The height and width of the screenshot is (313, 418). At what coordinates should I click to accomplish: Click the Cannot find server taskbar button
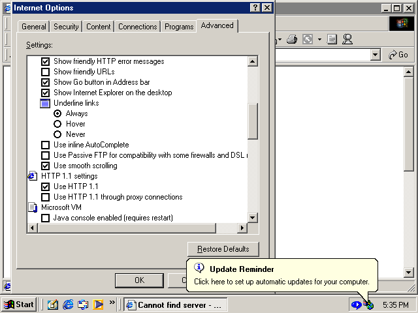(176, 305)
